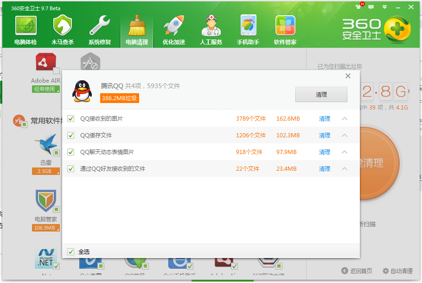The image size is (422, 283).
Task: Click the notification shirt icon with N badge
Action: point(359,6)
